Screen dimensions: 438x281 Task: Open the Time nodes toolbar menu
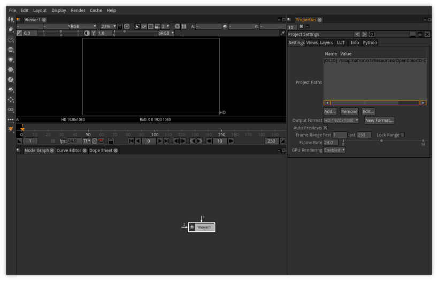point(11,40)
